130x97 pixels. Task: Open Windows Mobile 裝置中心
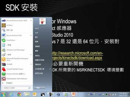tap(17, 74)
